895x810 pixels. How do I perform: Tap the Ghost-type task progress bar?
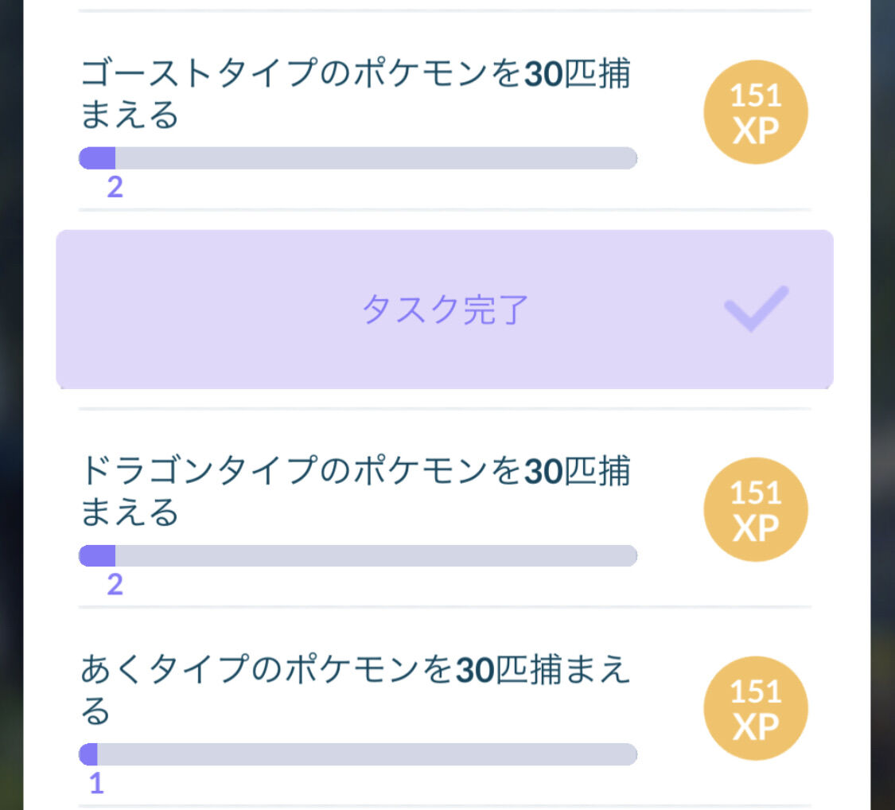358,158
